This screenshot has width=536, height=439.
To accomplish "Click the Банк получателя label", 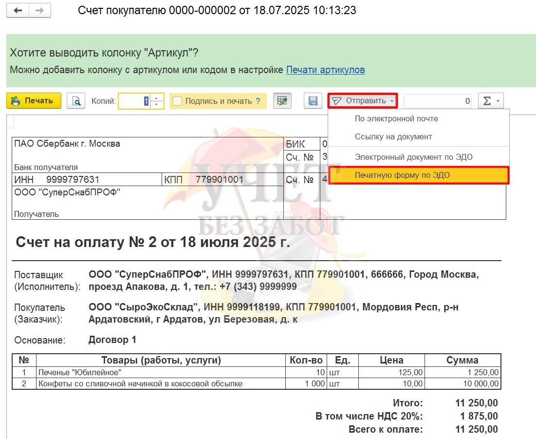I will 46,167.
